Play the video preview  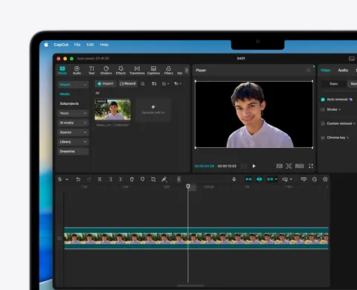point(254,166)
